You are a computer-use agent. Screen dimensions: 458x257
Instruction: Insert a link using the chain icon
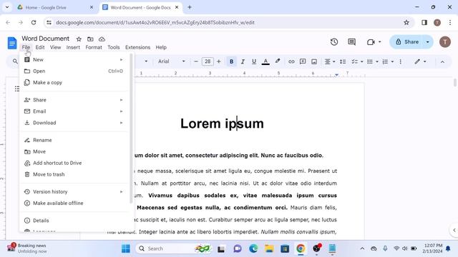291,61
